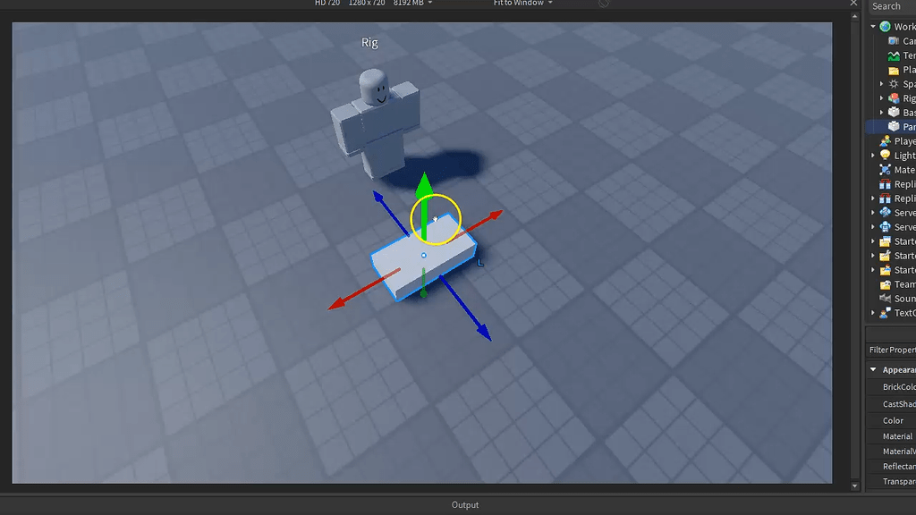
Task: Expand the StarterPlayer tree item
Action: (872, 269)
